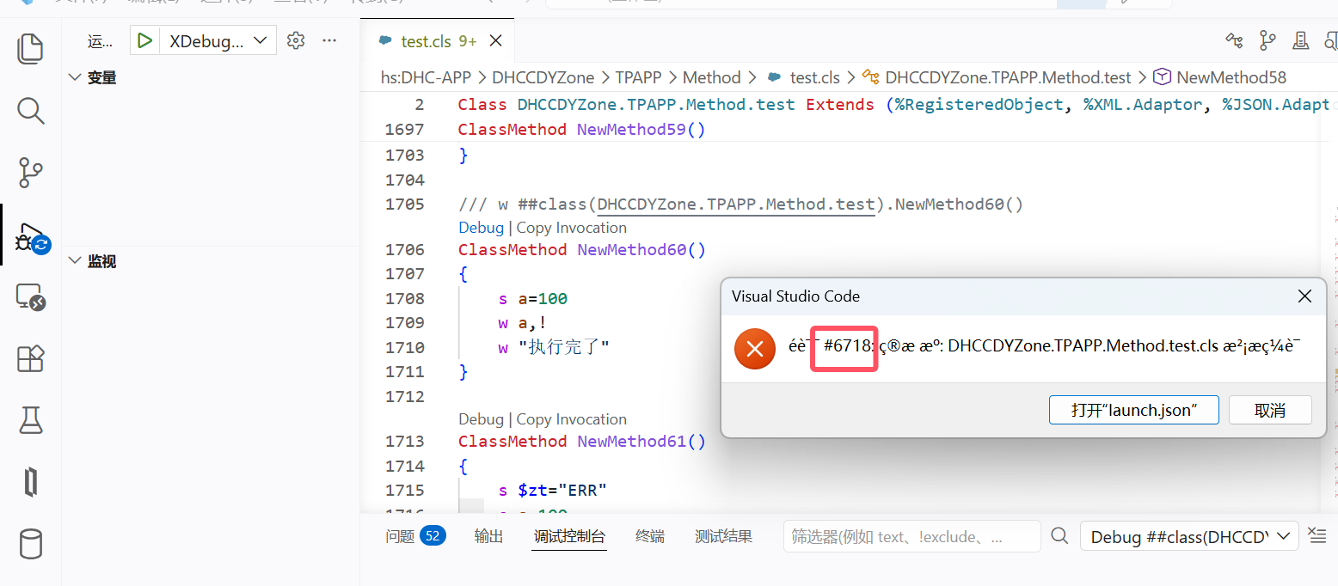The height and width of the screenshot is (586, 1338).
Task: Open the Source Control view
Action: click(30, 173)
